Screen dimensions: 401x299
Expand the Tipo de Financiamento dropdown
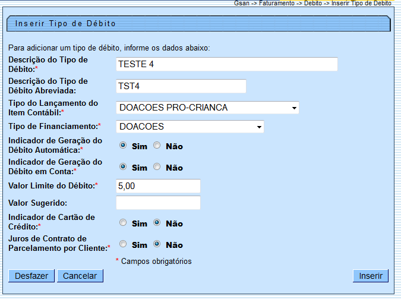coord(190,127)
